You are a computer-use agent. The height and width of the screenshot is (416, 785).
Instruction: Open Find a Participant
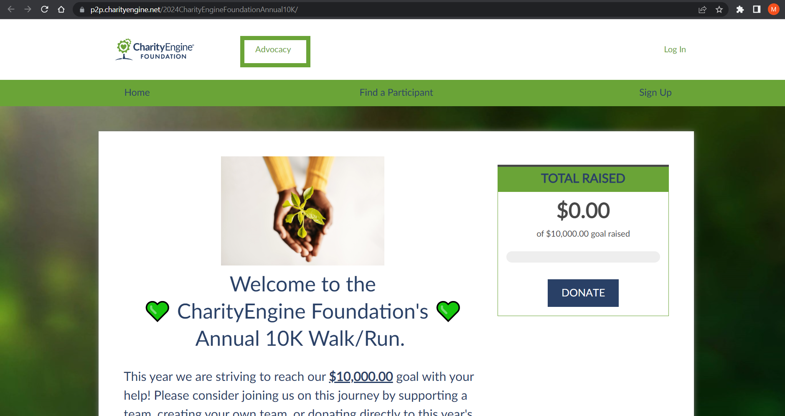396,92
